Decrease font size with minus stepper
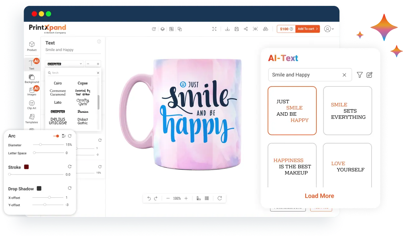Screen dimensions: 403x237 [88, 64]
